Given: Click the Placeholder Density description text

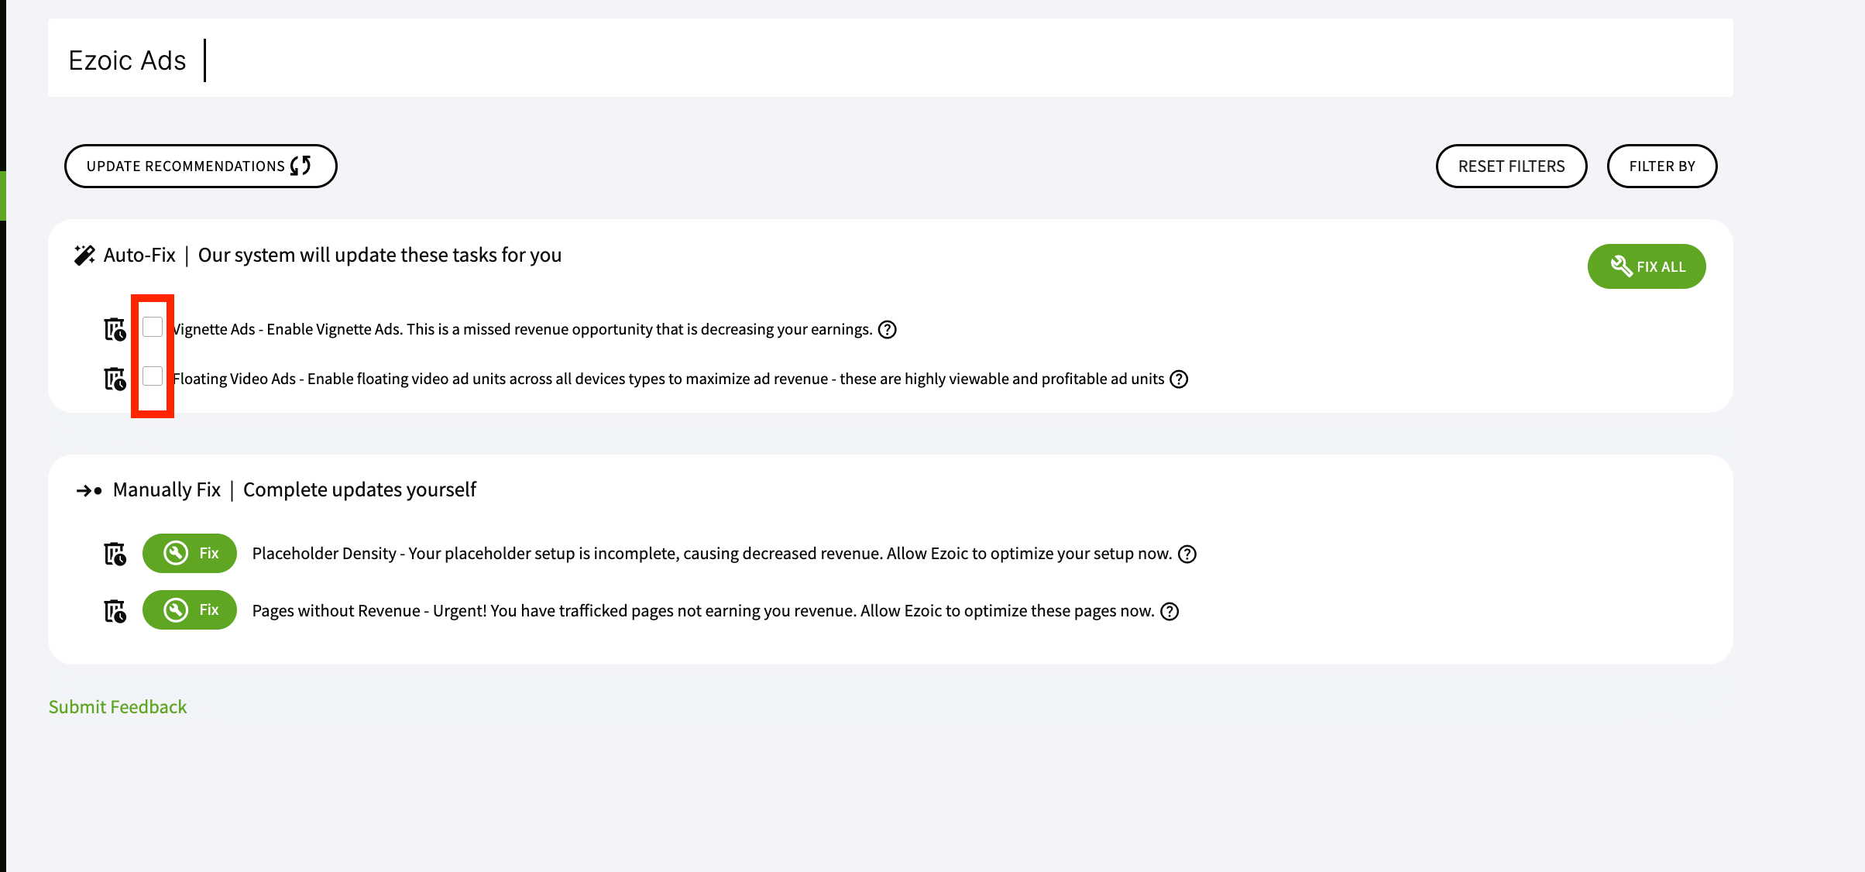Looking at the screenshot, I should [712, 554].
